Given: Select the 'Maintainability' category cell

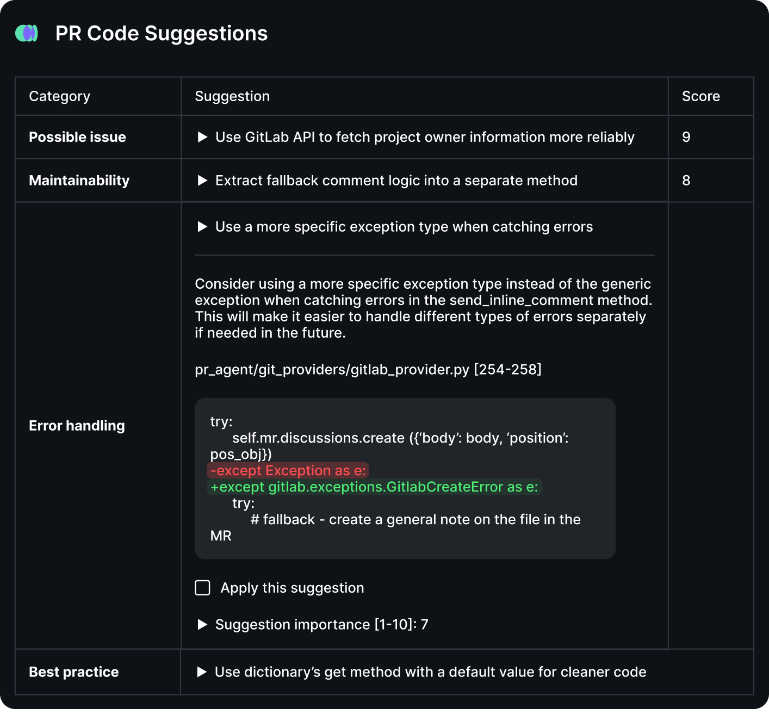Looking at the screenshot, I should coord(79,180).
